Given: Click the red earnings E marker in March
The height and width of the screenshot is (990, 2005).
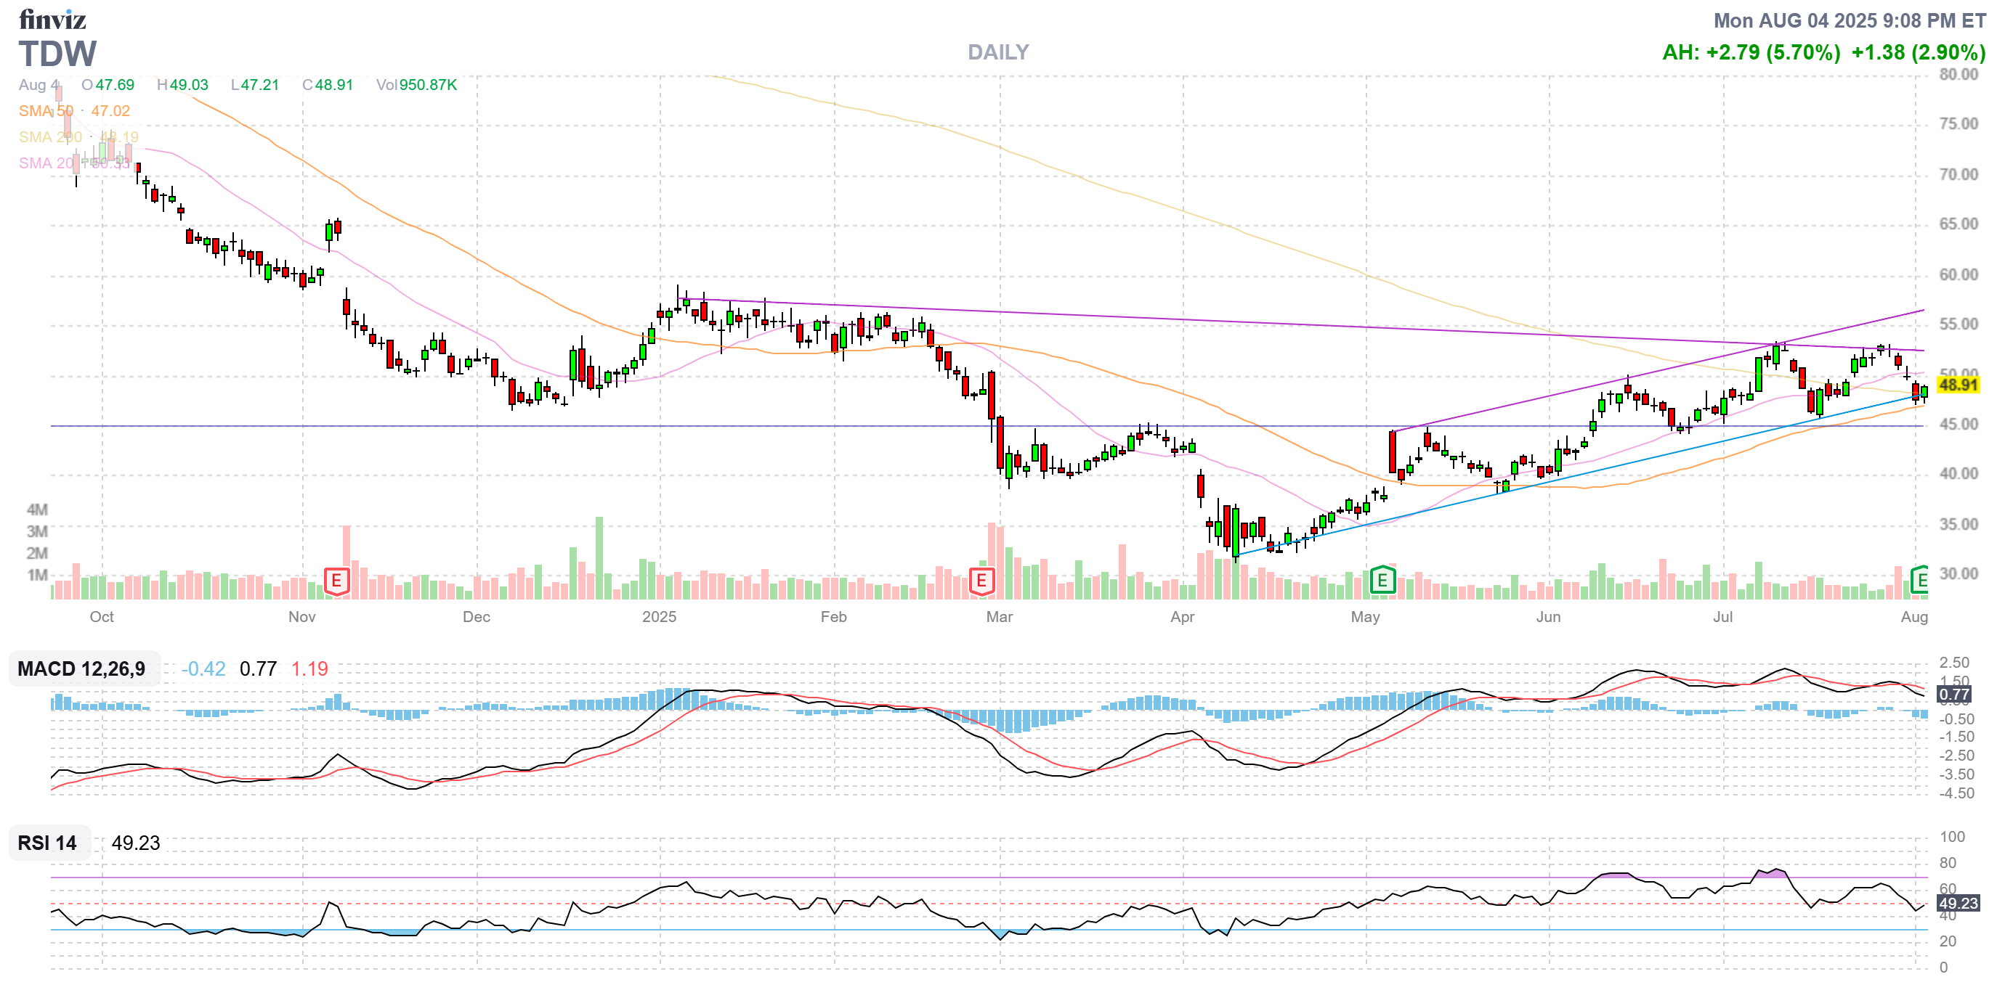Looking at the screenshot, I should click(981, 580).
